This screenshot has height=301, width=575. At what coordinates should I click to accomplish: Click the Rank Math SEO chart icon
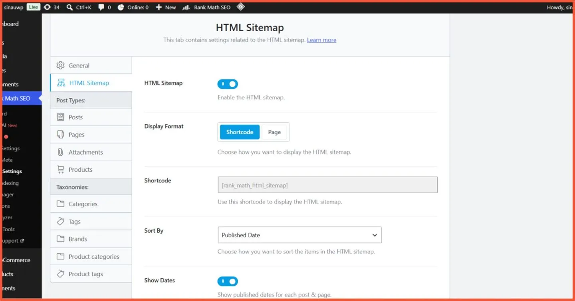pos(186,7)
